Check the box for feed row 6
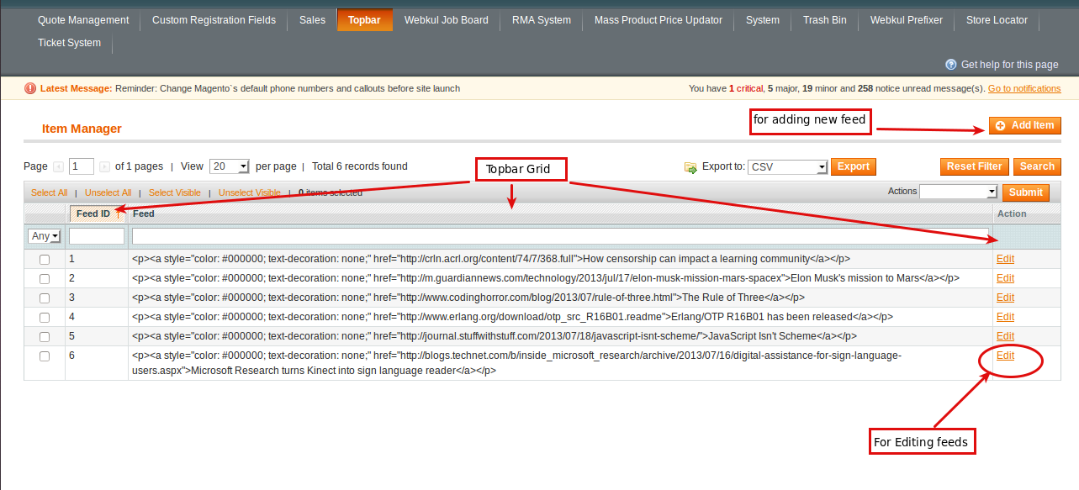The width and height of the screenshot is (1079, 490). click(45, 356)
